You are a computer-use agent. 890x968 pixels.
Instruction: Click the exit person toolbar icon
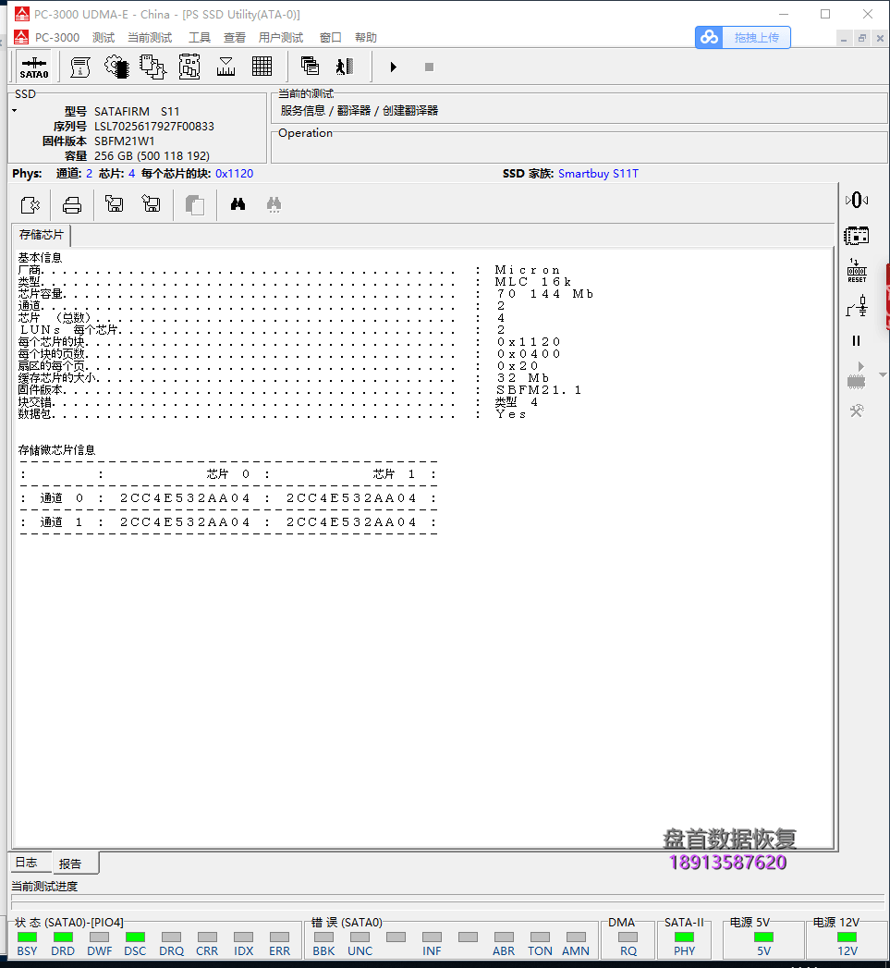click(x=345, y=67)
